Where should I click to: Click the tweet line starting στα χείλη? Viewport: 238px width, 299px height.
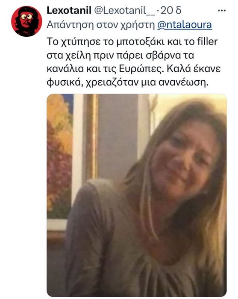[x=120, y=56]
